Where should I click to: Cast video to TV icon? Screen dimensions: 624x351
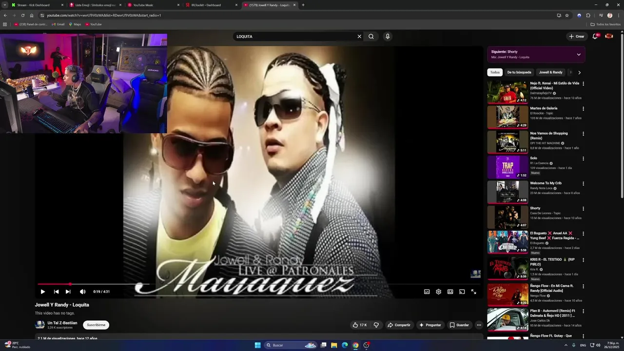tap(462, 292)
